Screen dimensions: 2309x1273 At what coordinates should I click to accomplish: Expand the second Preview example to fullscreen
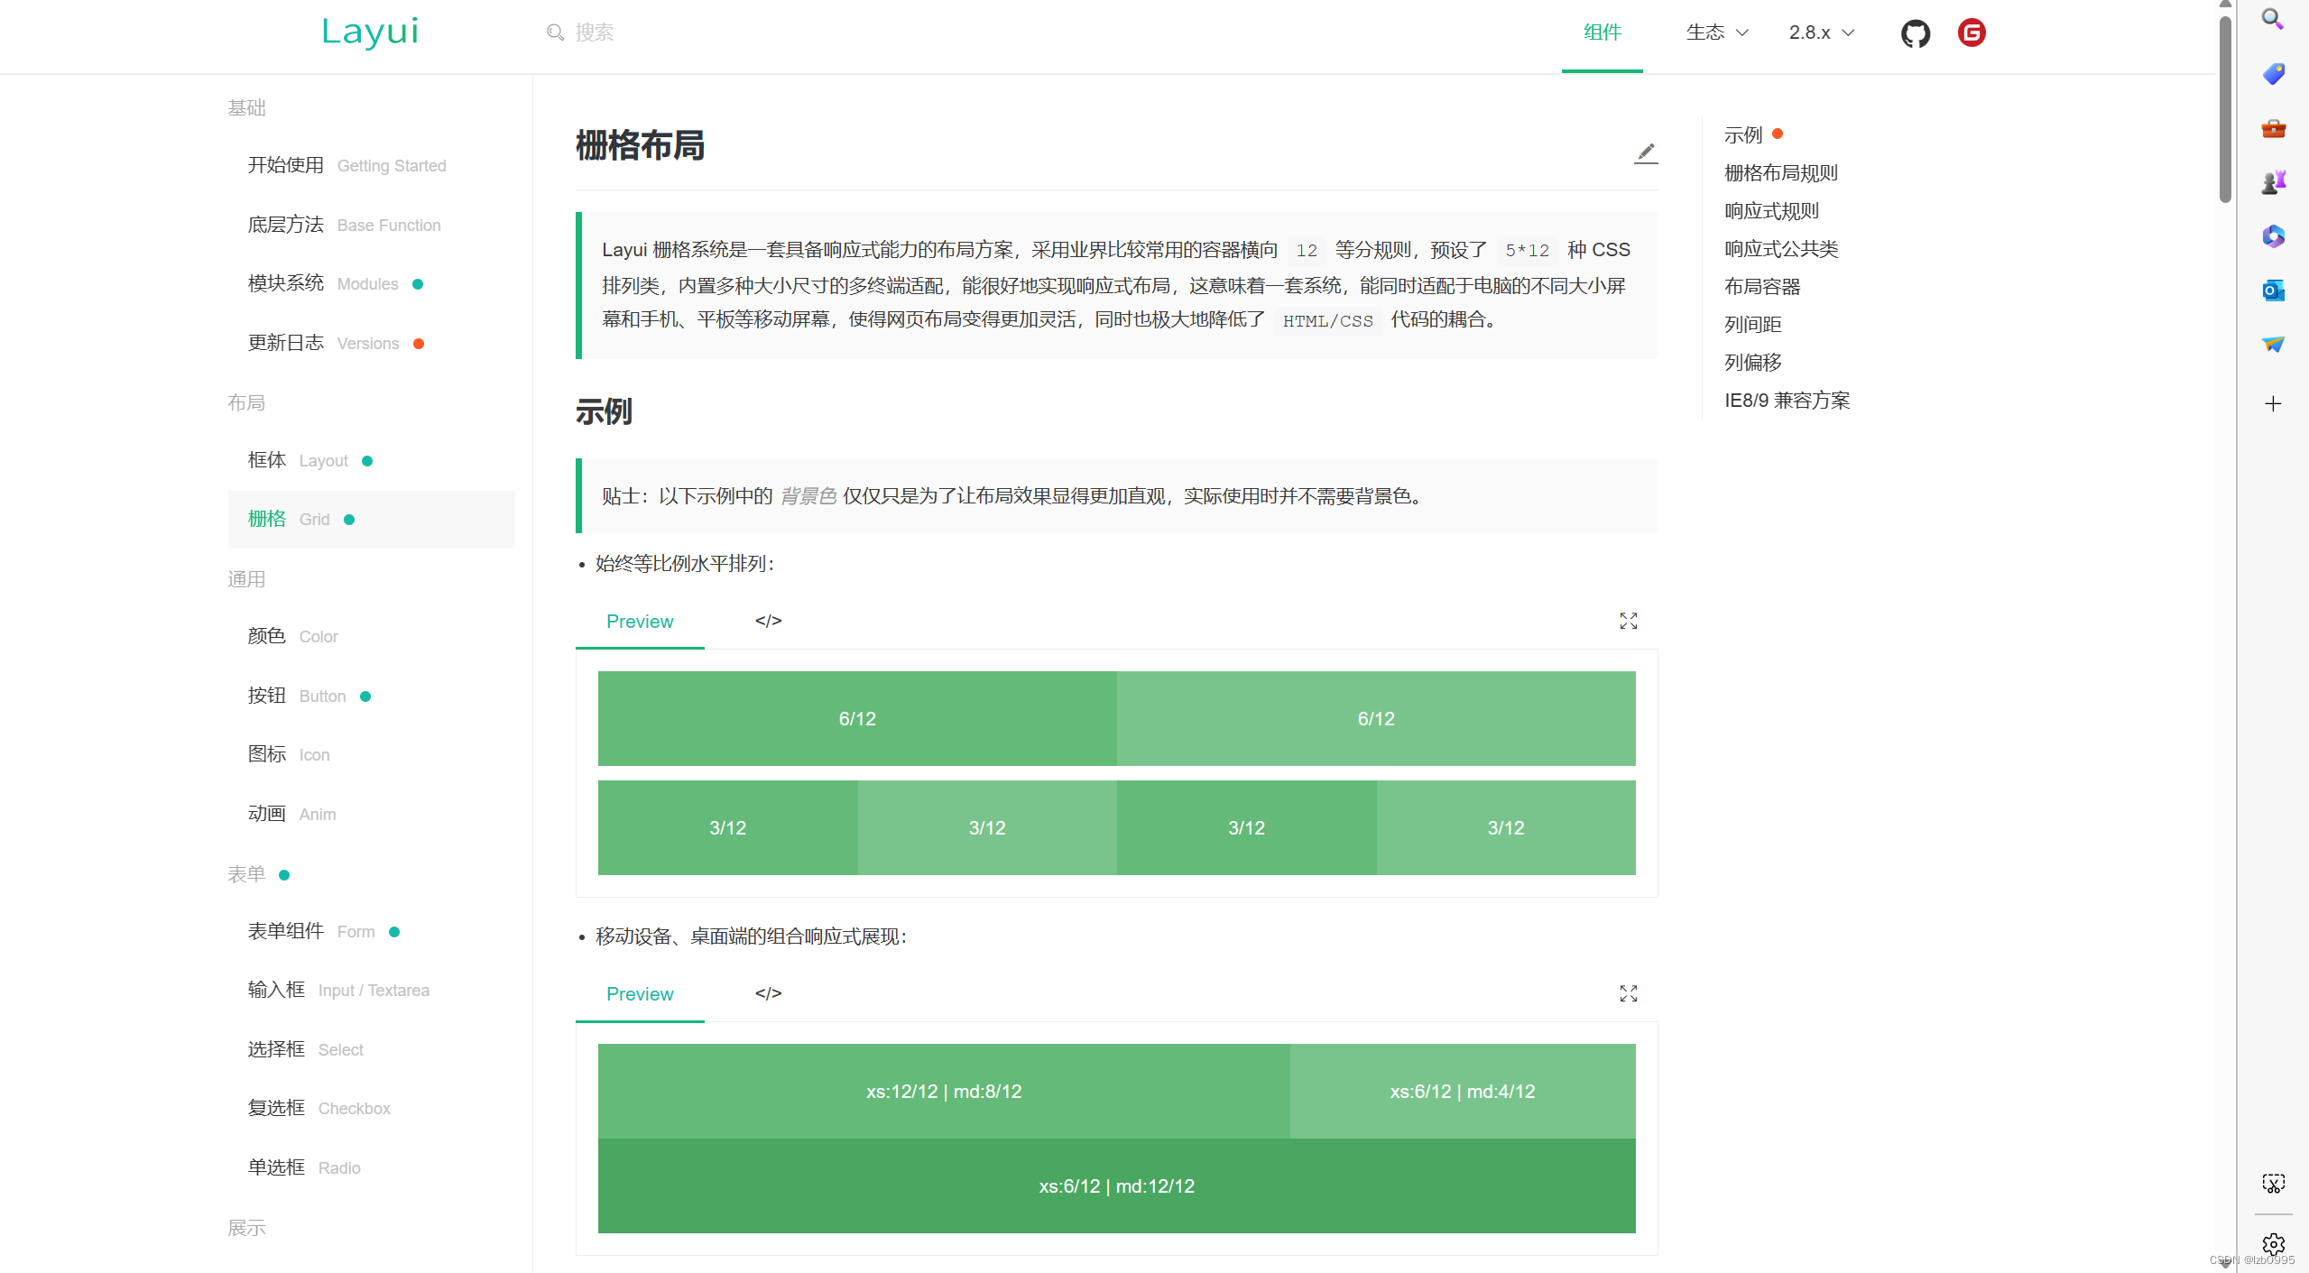coord(1627,993)
